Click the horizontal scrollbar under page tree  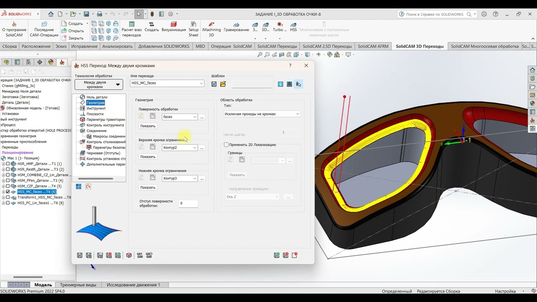(95, 179)
